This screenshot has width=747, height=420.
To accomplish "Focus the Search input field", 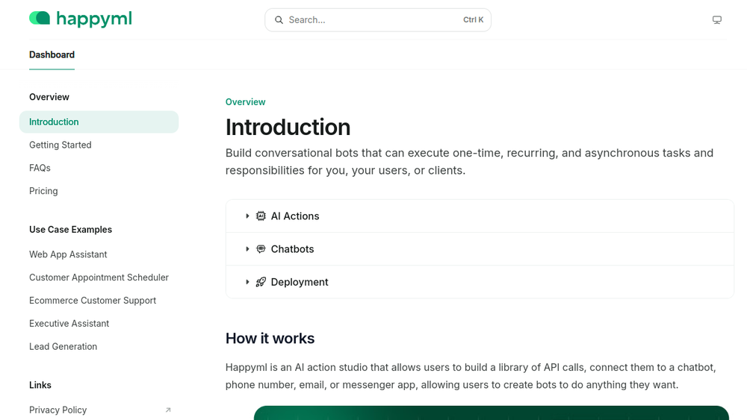I will (x=378, y=20).
